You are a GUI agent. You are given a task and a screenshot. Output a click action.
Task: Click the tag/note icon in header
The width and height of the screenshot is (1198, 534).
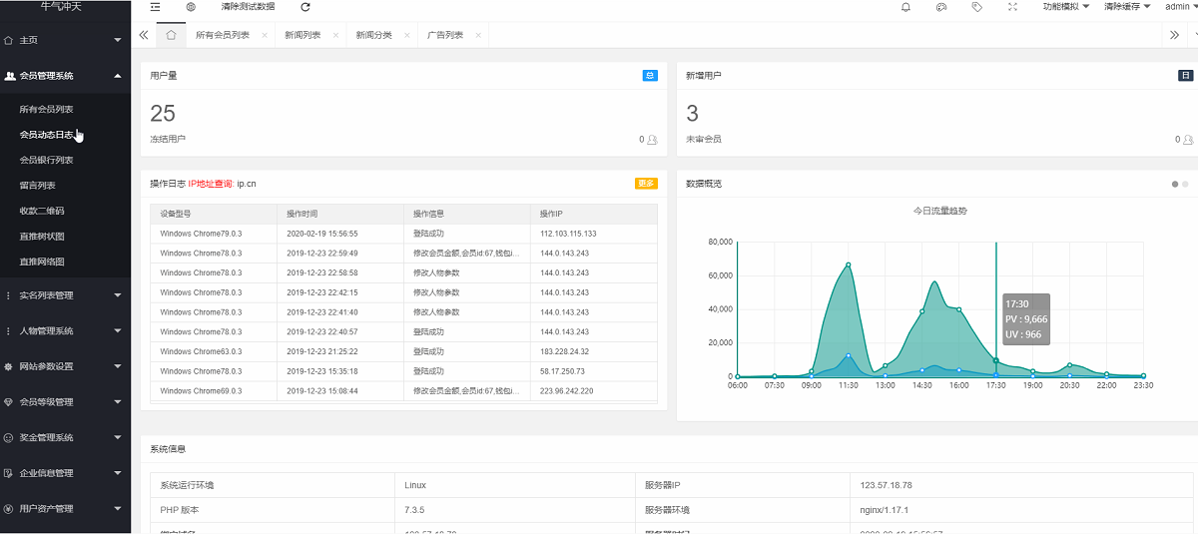[x=976, y=7]
